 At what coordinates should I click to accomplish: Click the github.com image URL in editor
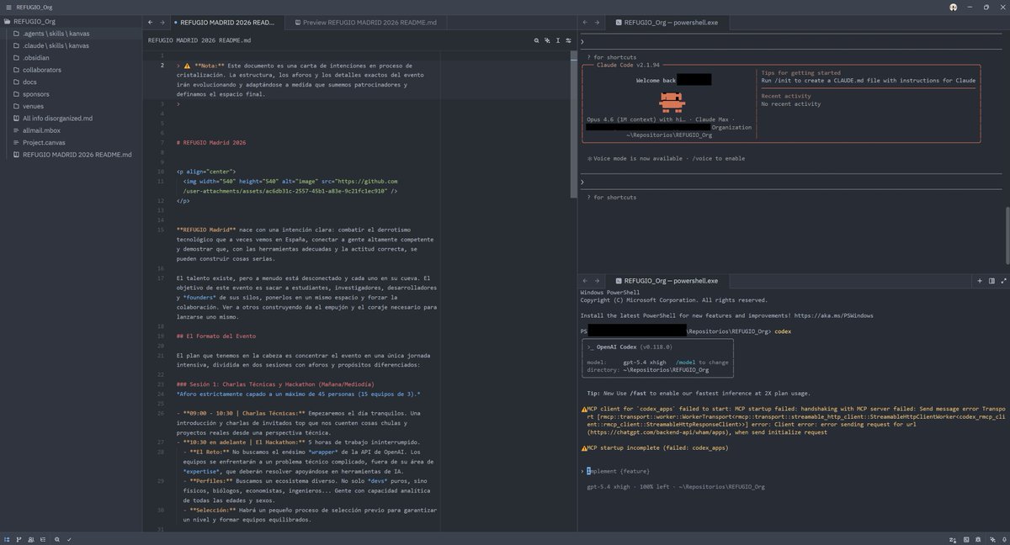[x=288, y=186]
